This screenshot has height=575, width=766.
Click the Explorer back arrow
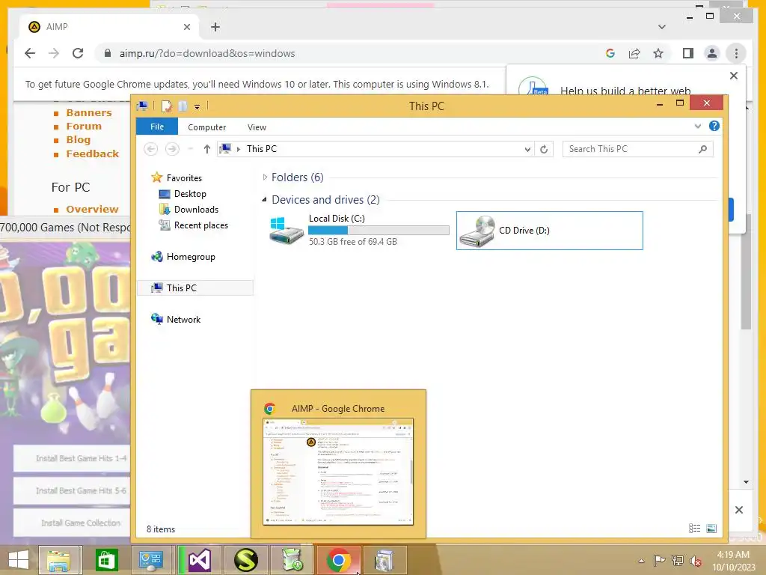[x=151, y=149]
